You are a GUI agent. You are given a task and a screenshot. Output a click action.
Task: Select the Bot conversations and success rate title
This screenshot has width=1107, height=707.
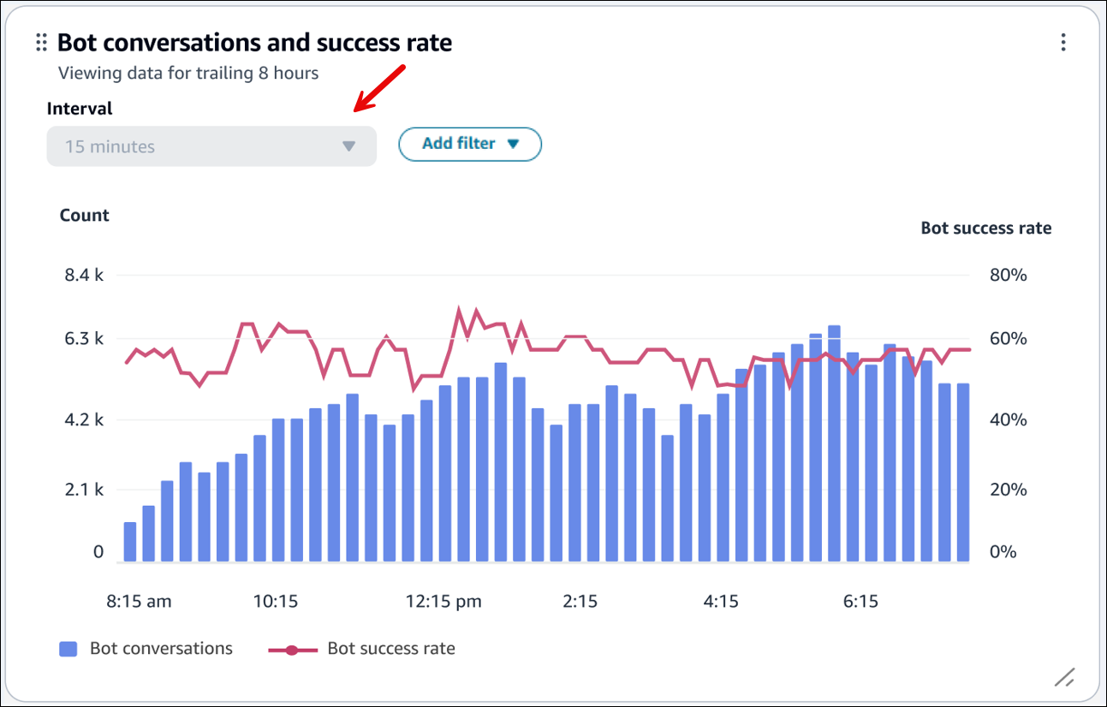click(x=253, y=42)
